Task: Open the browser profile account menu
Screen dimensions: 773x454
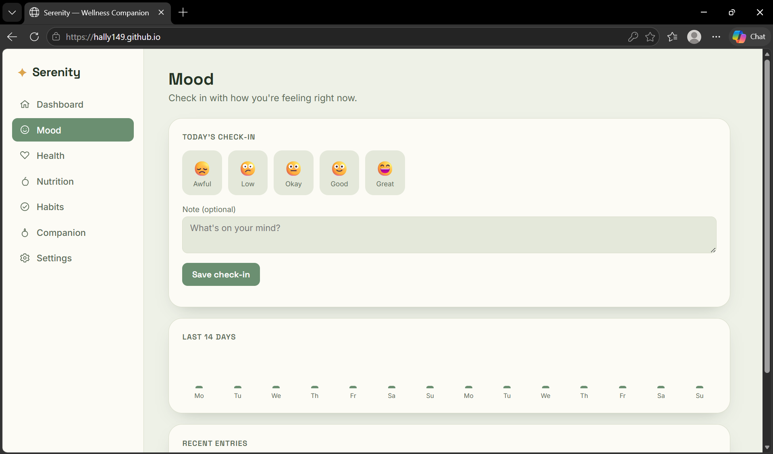Action: [x=694, y=37]
